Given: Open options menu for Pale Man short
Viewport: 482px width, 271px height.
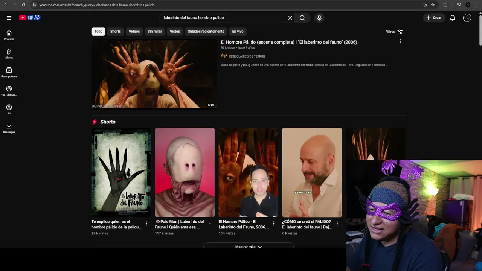Looking at the screenshot, I should (210, 224).
